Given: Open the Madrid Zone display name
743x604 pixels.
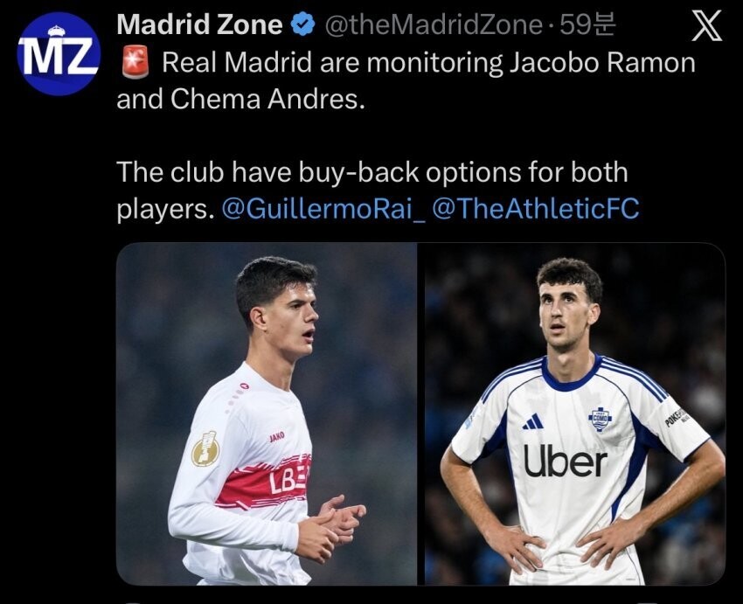Looking at the screenshot, I should (x=199, y=24).
